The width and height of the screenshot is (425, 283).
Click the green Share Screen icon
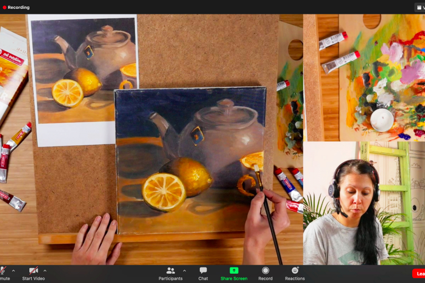[x=234, y=270]
